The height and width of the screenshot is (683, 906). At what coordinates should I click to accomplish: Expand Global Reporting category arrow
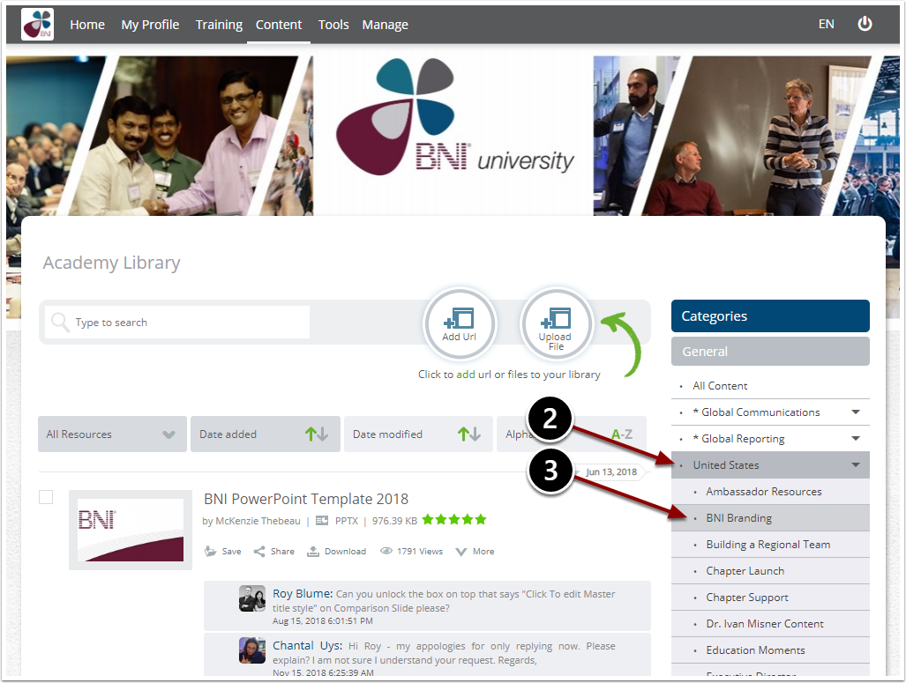click(856, 438)
